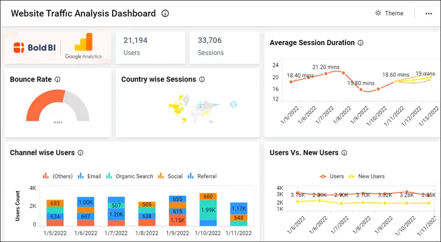Toggle the (Others) legend series
Viewport: 441px width, 242px height.
58,176
